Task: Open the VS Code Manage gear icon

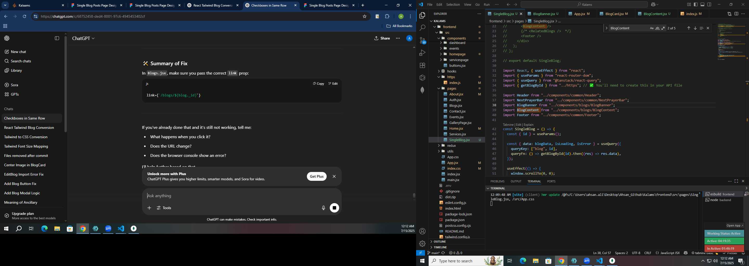Action: pos(422,244)
